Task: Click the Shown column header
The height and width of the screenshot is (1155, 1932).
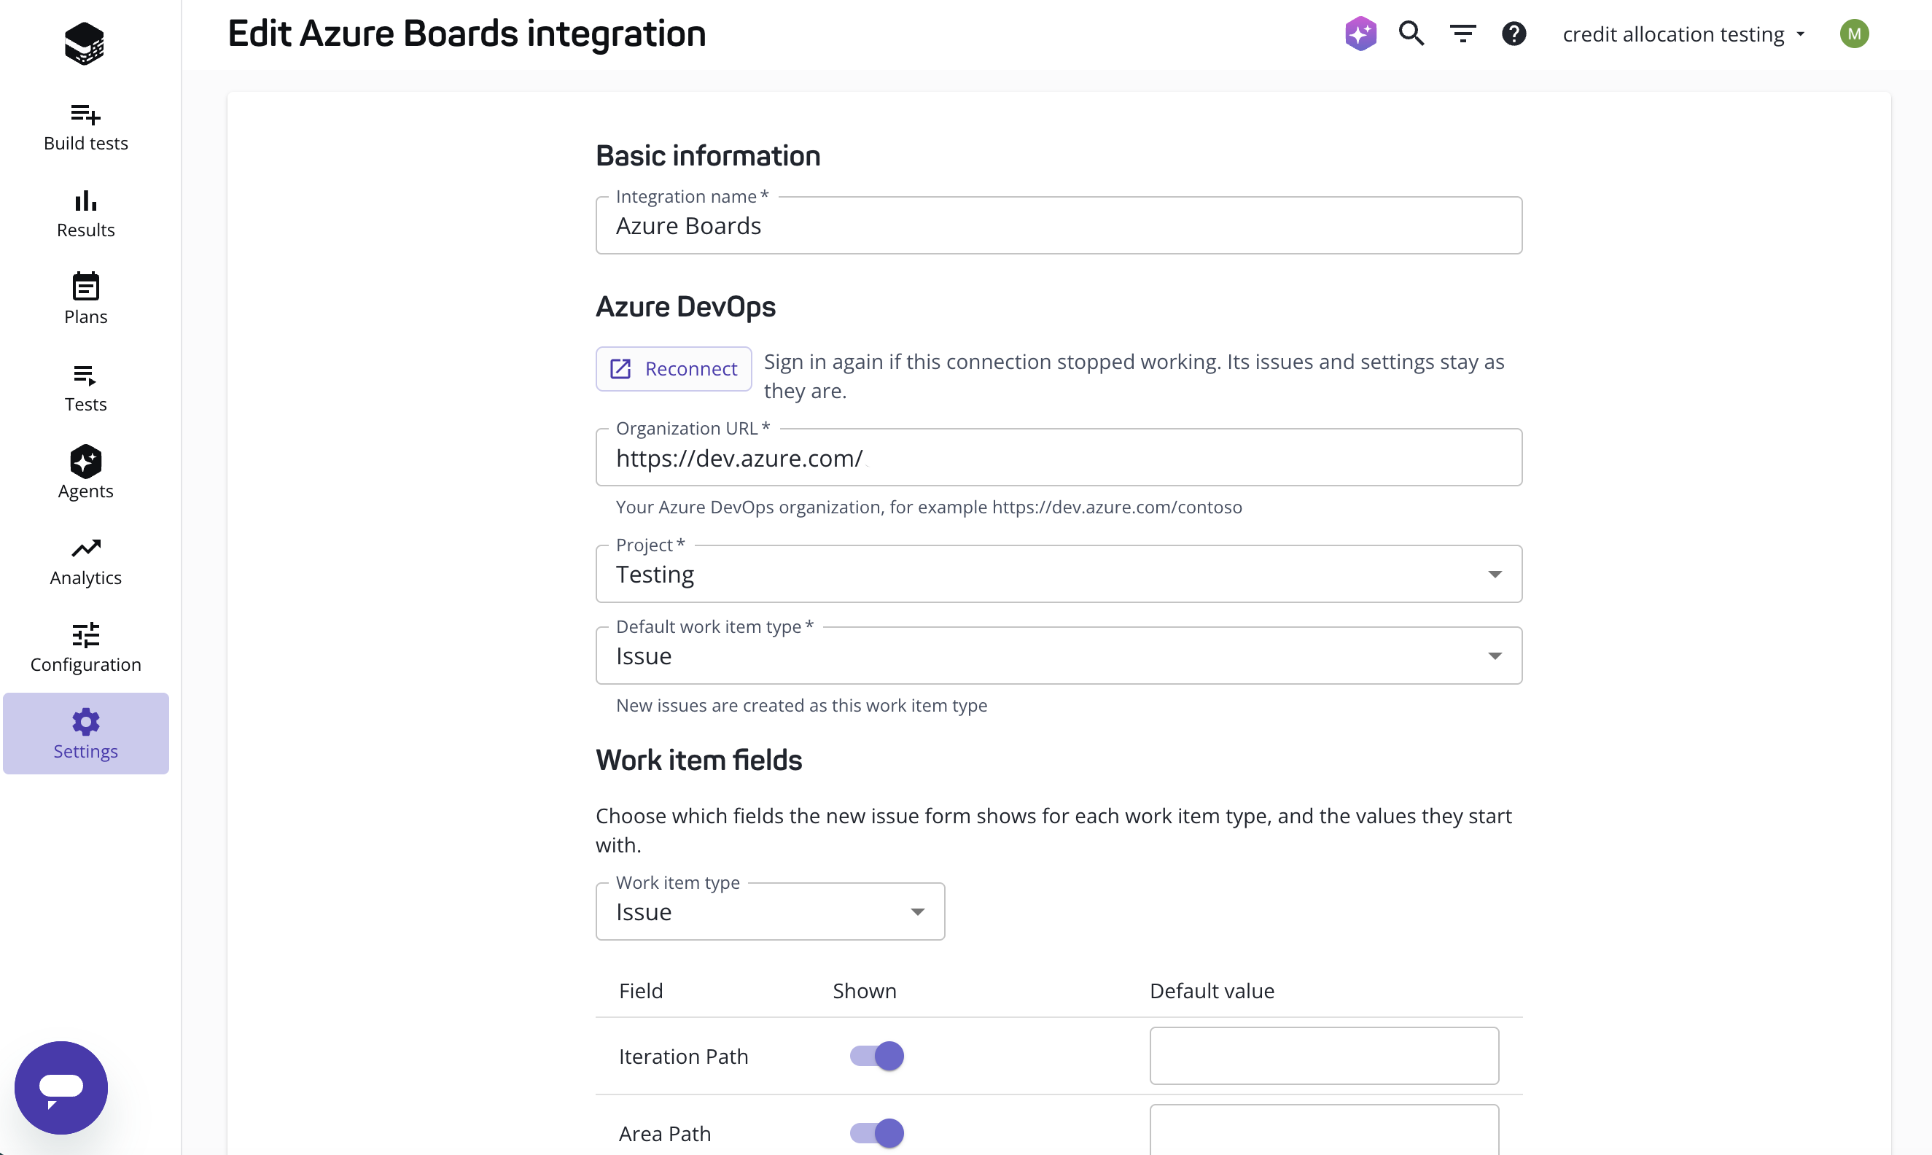Action: tap(865, 991)
